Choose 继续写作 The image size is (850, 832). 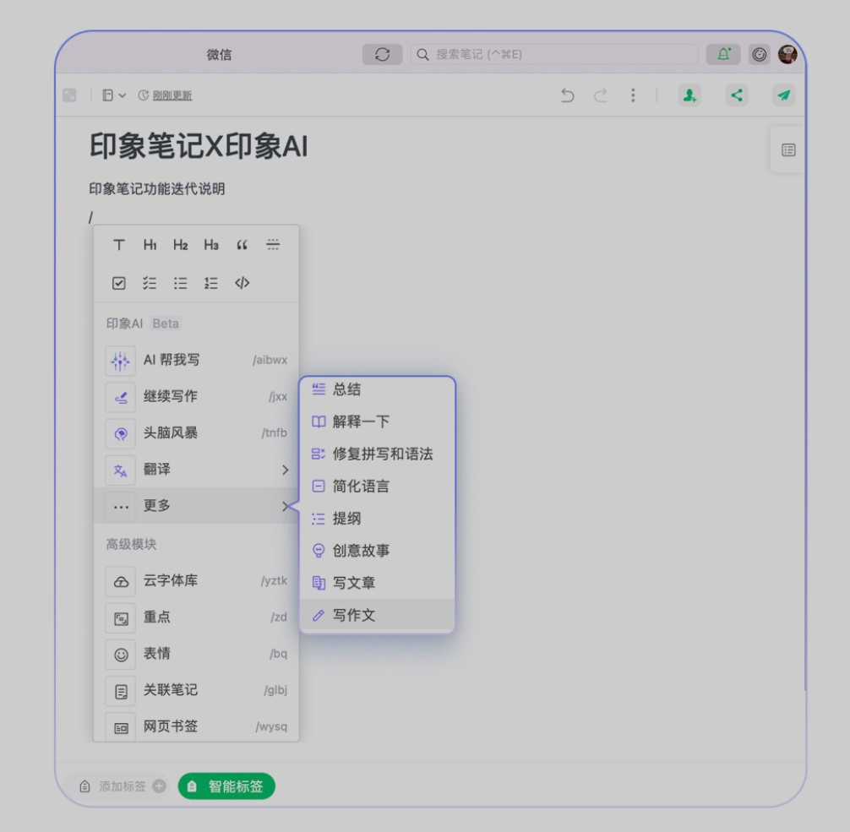pyautogui.click(x=196, y=396)
